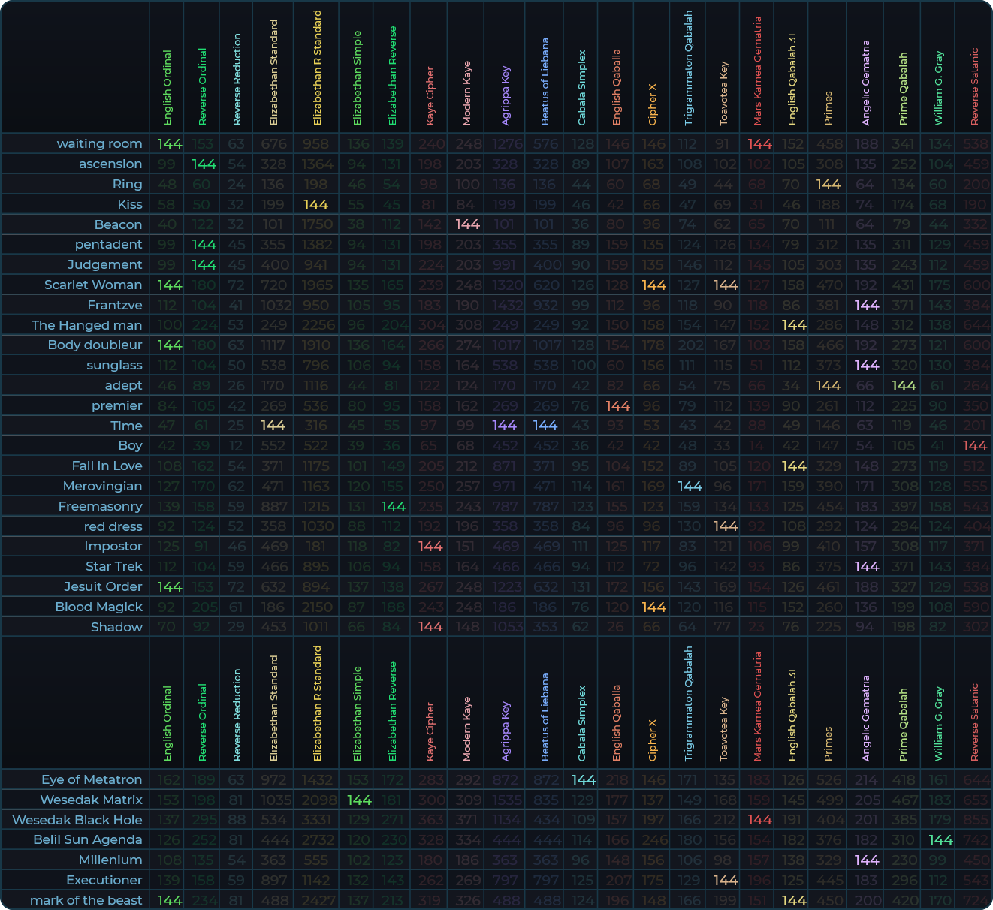Image resolution: width=993 pixels, height=910 pixels.
Task: Click the 'Eye of Metatron' phrase label
Action: click(92, 780)
